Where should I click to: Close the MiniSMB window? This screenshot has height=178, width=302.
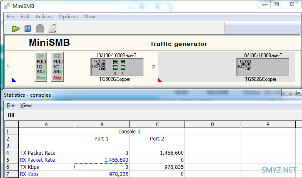click(x=292, y=4)
